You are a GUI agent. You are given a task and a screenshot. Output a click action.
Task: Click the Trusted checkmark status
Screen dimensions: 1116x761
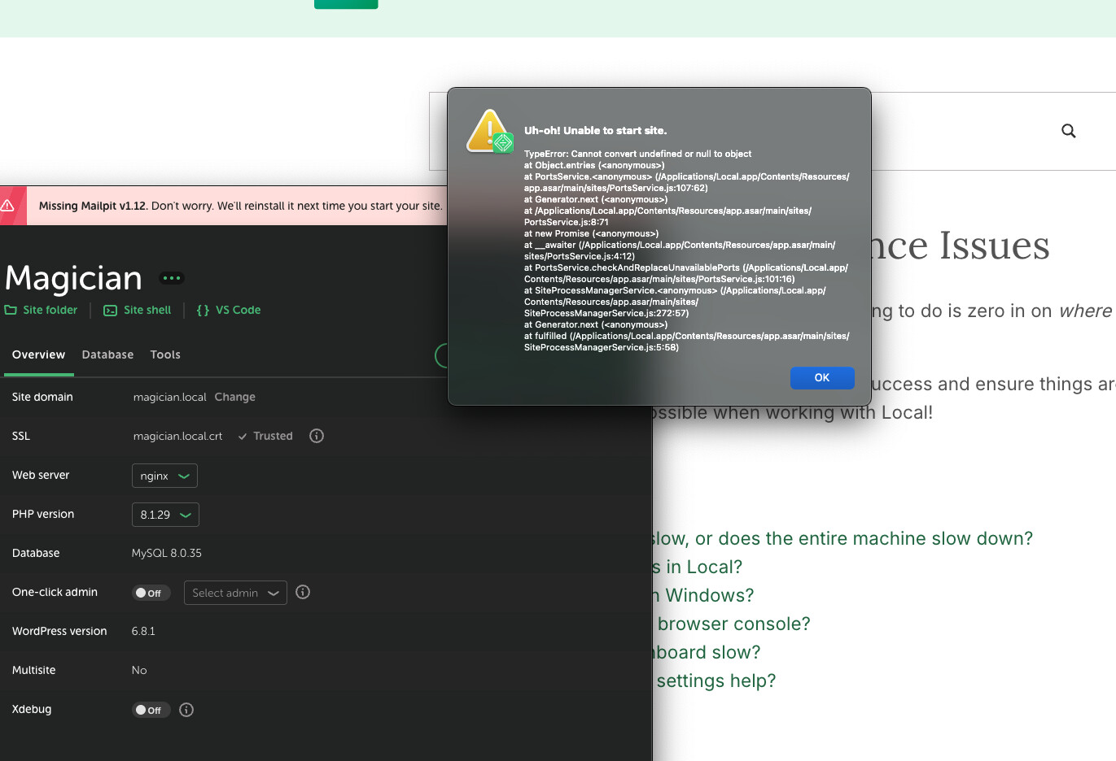pyautogui.click(x=265, y=436)
